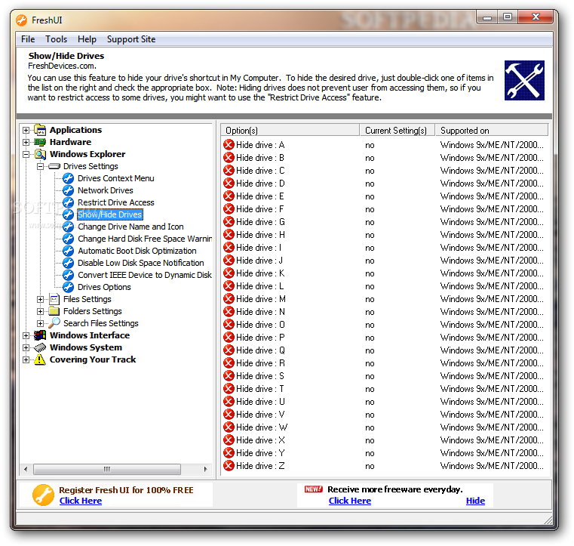Viewport: 574px width, 546px height.
Task: Click the tree scrollbar right arrow
Action: pyautogui.click(x=205, y=469)
